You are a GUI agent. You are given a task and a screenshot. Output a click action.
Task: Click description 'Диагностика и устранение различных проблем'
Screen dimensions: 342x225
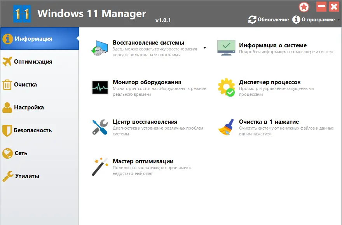(x=158, y=128)
